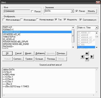Select IO_4000UB in the model list
Screen dimensions: 101x98
click(86, 35)
